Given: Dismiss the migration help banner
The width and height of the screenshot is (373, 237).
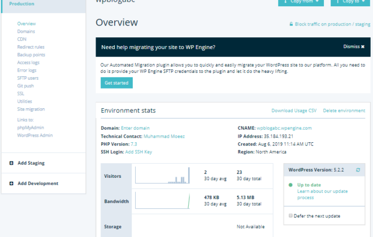Looking at the screenshot, I should (354, 46).
